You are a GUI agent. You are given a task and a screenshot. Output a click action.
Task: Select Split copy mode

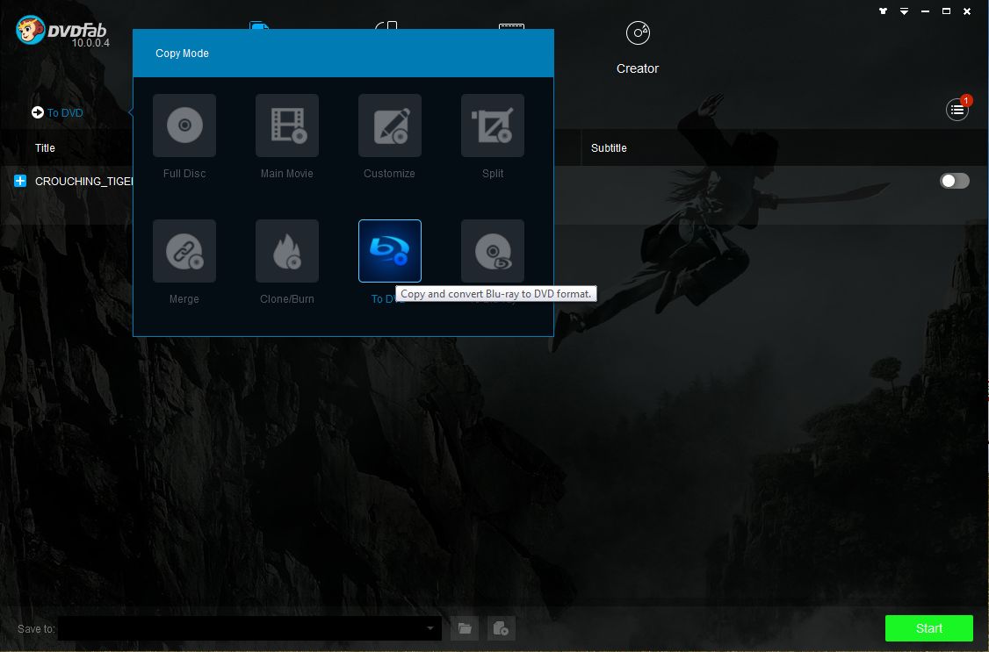(x=493, y=125)
